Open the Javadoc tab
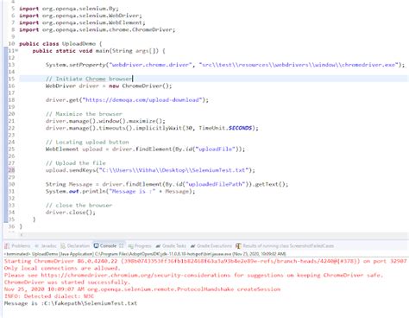This screenshot has height=318, width=409. [46, 245]
